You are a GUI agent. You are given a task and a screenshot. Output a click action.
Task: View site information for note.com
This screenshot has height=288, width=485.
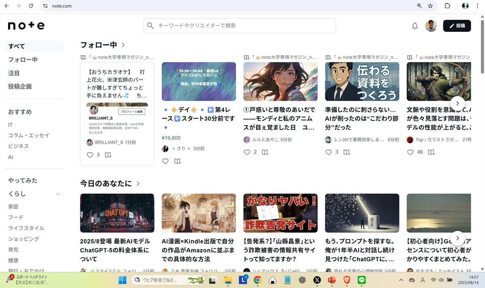45,6
